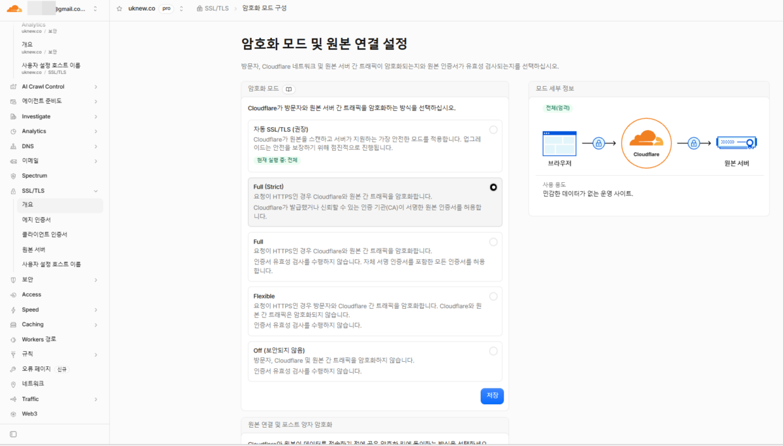Click the AI Crawl Control sidebar icon
The height and width of the screenshot is (446, 783).
(14, 87)
